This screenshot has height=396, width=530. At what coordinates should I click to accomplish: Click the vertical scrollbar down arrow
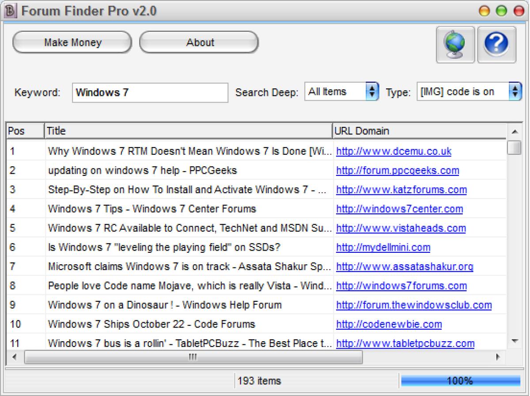click(x=515, y=341)
